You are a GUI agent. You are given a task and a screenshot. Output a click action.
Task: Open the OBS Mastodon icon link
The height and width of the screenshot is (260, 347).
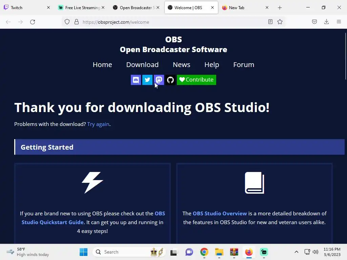(159, 80)
